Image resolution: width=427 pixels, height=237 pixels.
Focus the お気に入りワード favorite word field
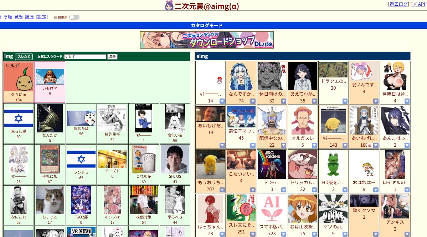(85, 57)
